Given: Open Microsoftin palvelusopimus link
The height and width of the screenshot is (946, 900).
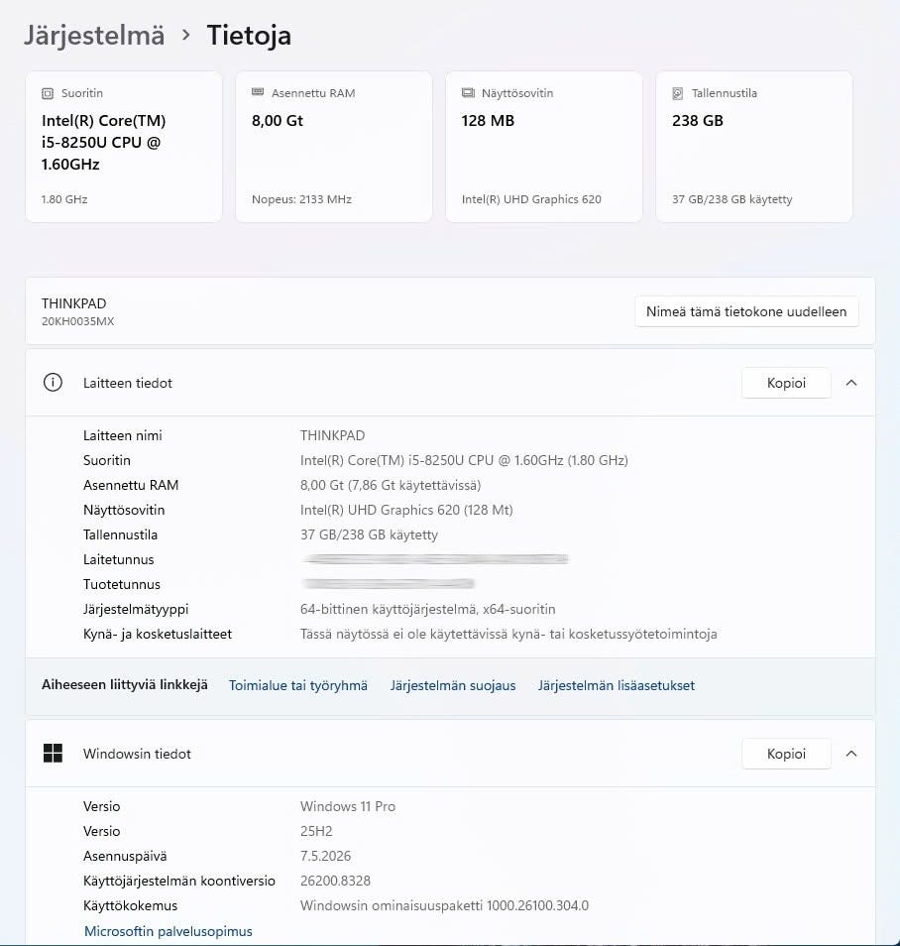Looking at the screenshot, I should (x=169, y=931).
